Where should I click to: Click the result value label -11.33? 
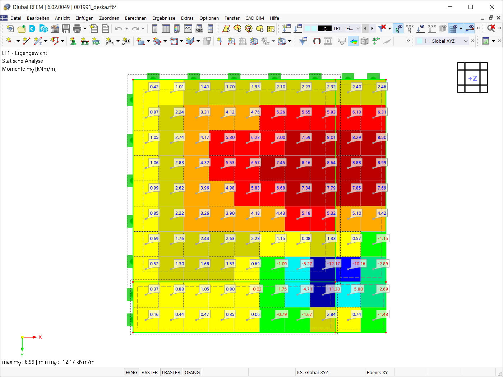(333, 289)
